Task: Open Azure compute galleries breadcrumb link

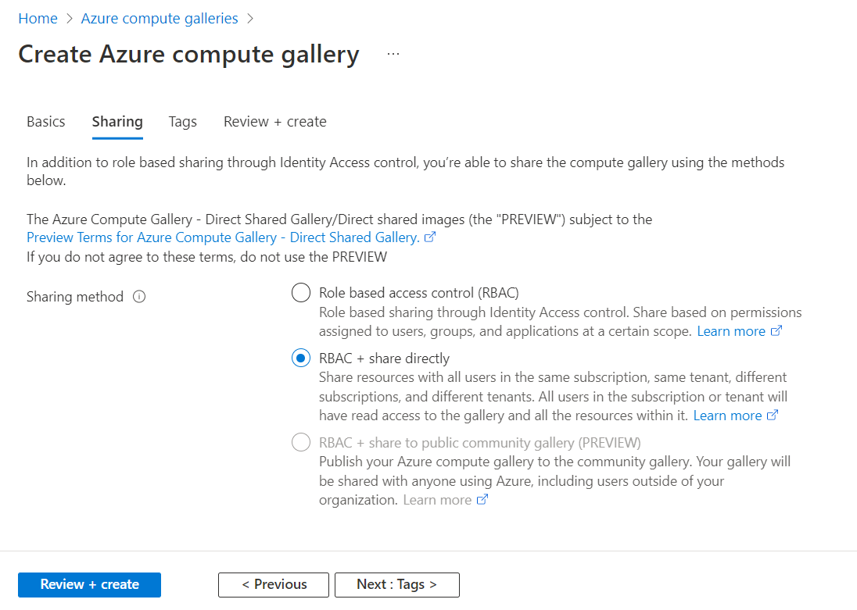Action: tap(159, 17)
